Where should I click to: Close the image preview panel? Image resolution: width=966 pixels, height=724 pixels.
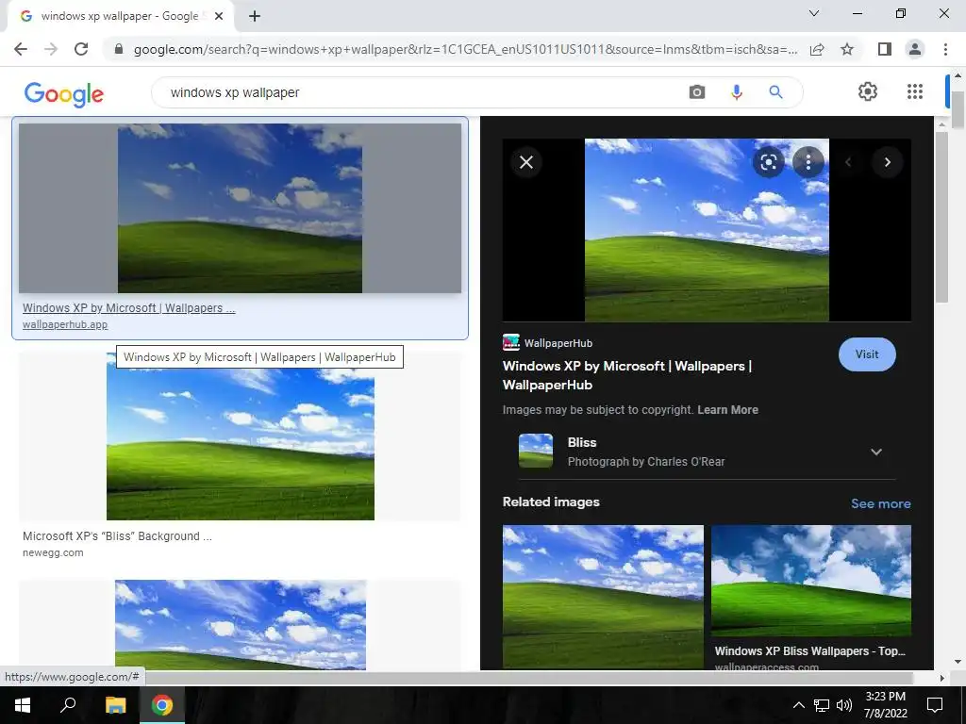click(526, 162)
